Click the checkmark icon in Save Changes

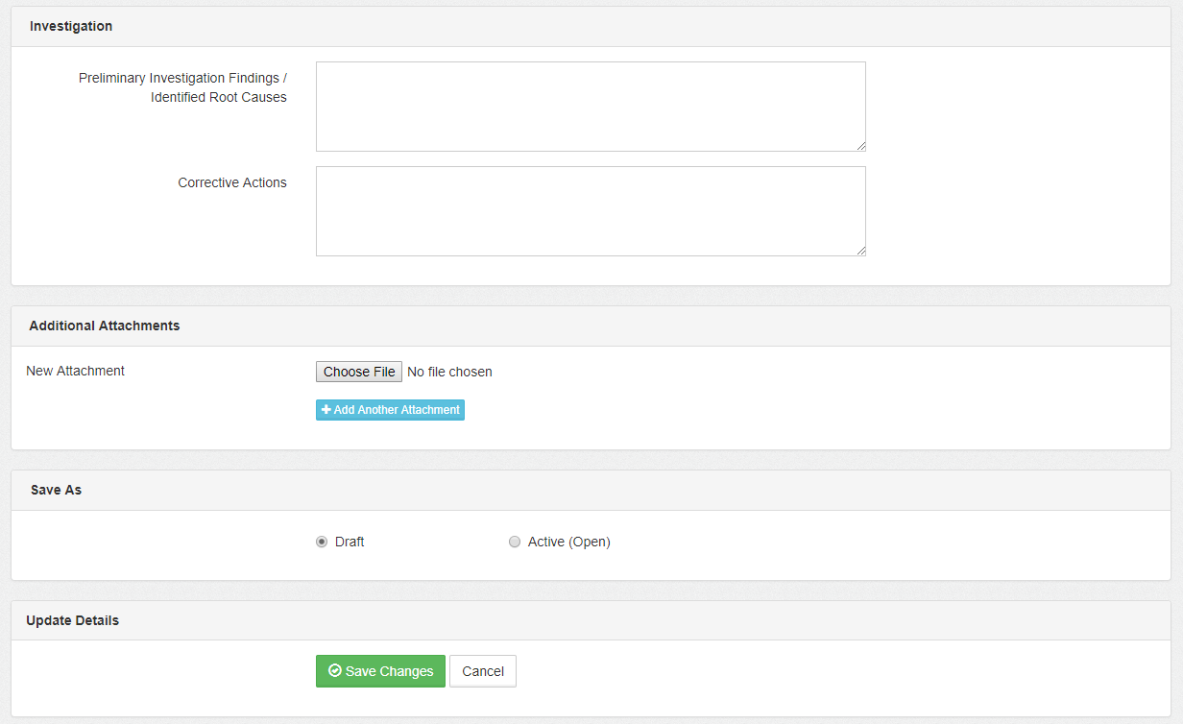click(335, 671)
